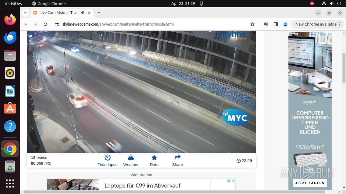Expand the tab search dropdown
346x194 pixels.
click(x=25, y=13)
